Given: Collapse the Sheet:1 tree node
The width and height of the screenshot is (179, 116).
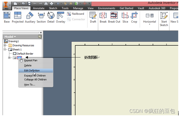Looking at the screenshot, I should pos(5,50).
